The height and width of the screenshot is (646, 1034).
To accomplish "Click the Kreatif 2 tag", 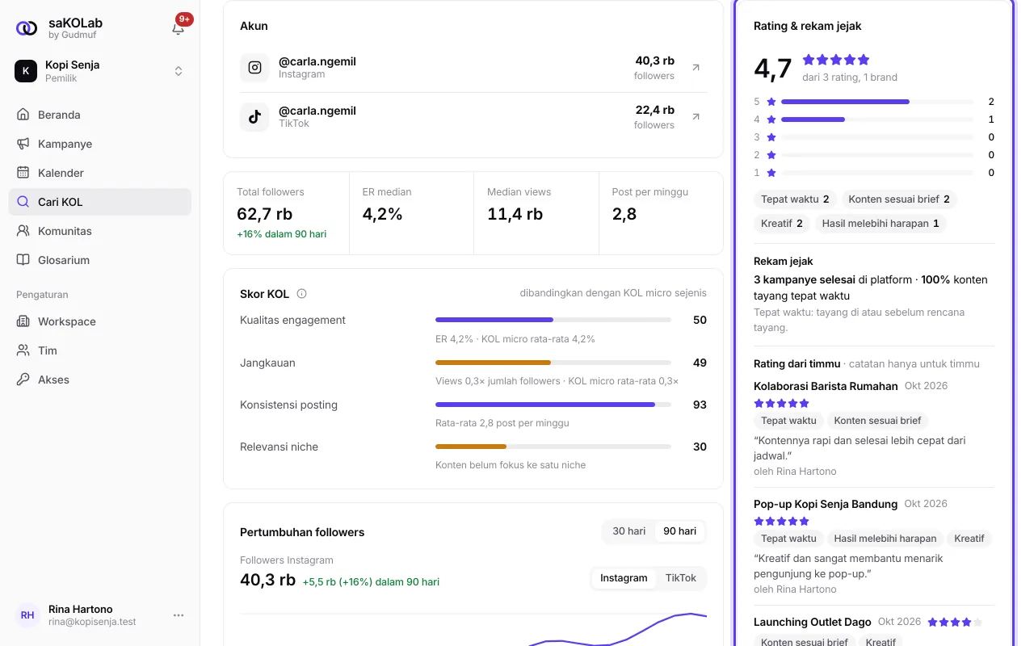I will point(781,224).
